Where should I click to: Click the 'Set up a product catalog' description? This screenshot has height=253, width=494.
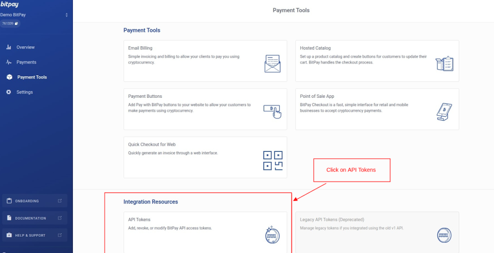point(363,59)
